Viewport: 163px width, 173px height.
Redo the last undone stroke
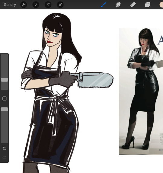tap(5, 157)
